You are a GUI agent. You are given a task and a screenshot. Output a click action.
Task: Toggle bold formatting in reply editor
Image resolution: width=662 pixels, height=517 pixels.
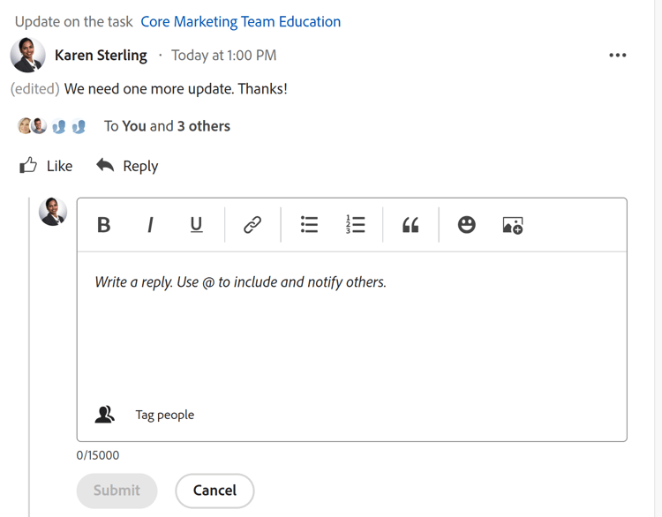pos(103,225)
